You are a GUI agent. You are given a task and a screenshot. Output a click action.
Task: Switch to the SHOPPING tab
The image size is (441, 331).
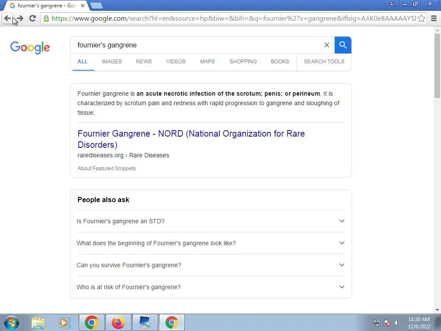click(x=243, y=62)
